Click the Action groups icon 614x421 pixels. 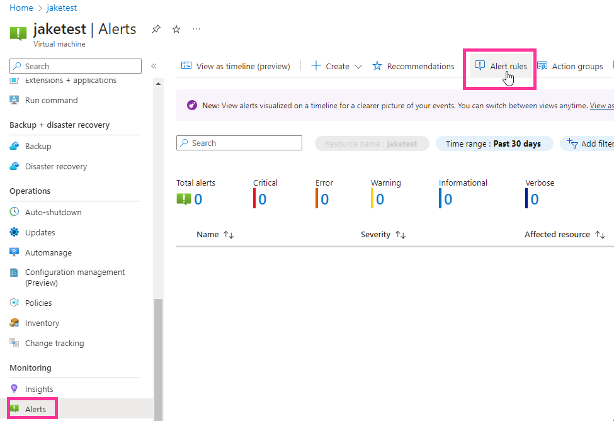(542, 65)
